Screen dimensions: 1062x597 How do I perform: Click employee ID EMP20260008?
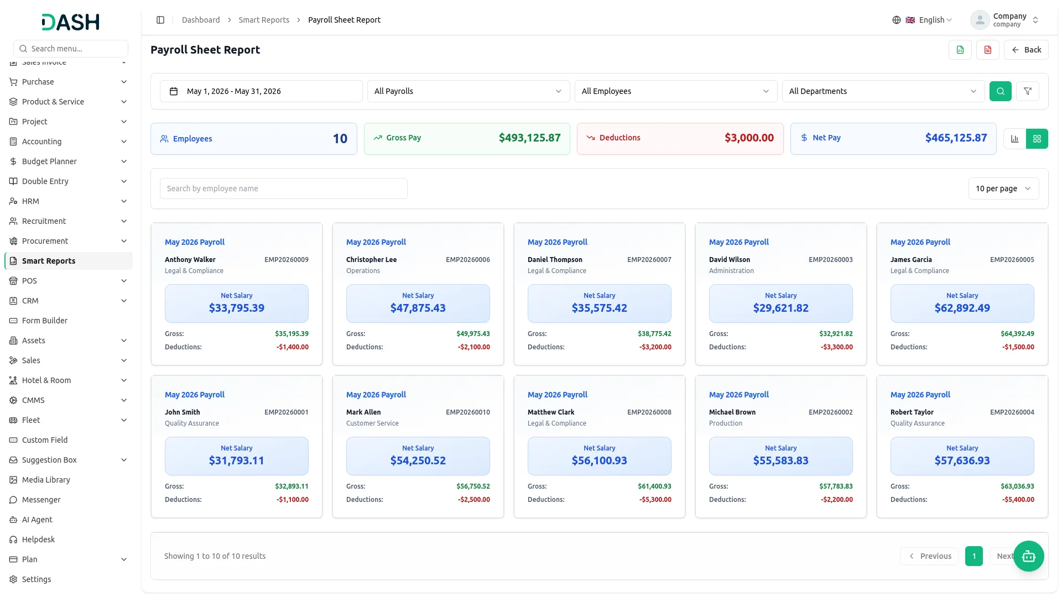[x=649, y=412]
